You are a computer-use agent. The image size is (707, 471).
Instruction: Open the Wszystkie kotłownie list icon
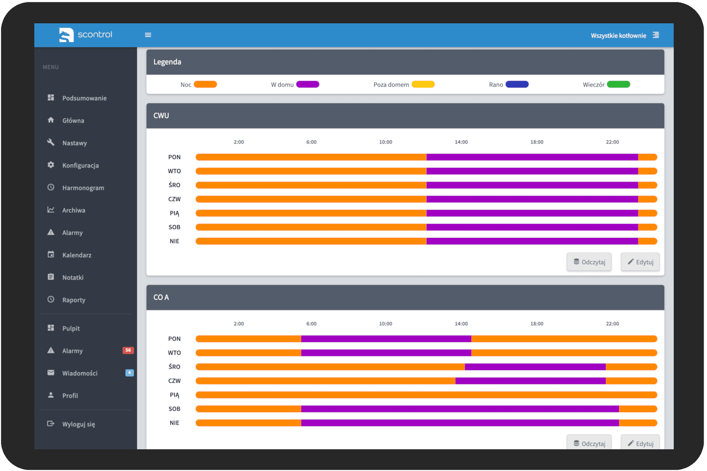[x=656, y=35]
